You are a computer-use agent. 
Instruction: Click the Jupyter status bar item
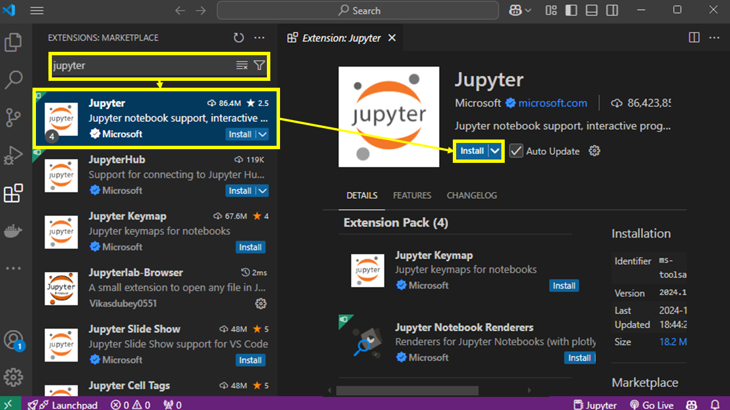[596, 405]
